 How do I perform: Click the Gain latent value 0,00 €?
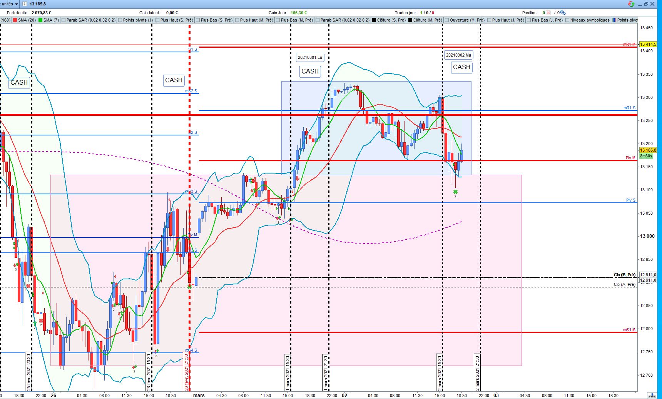click(172, 13)
